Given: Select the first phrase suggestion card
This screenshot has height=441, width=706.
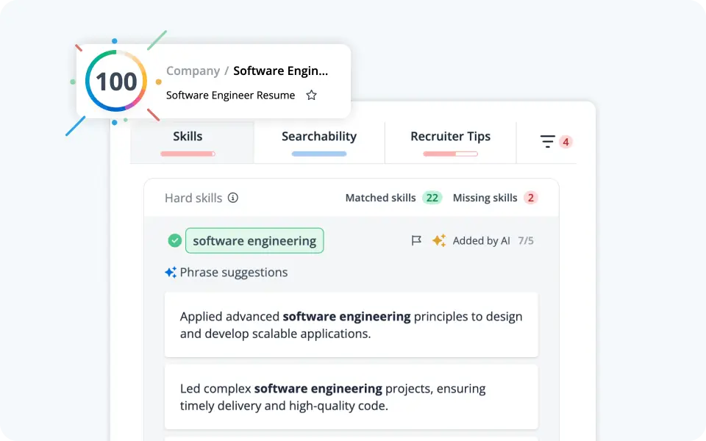Looking at the screenshot, I should point(352,325).
